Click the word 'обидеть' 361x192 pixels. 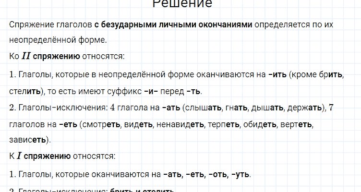(261, 125)
